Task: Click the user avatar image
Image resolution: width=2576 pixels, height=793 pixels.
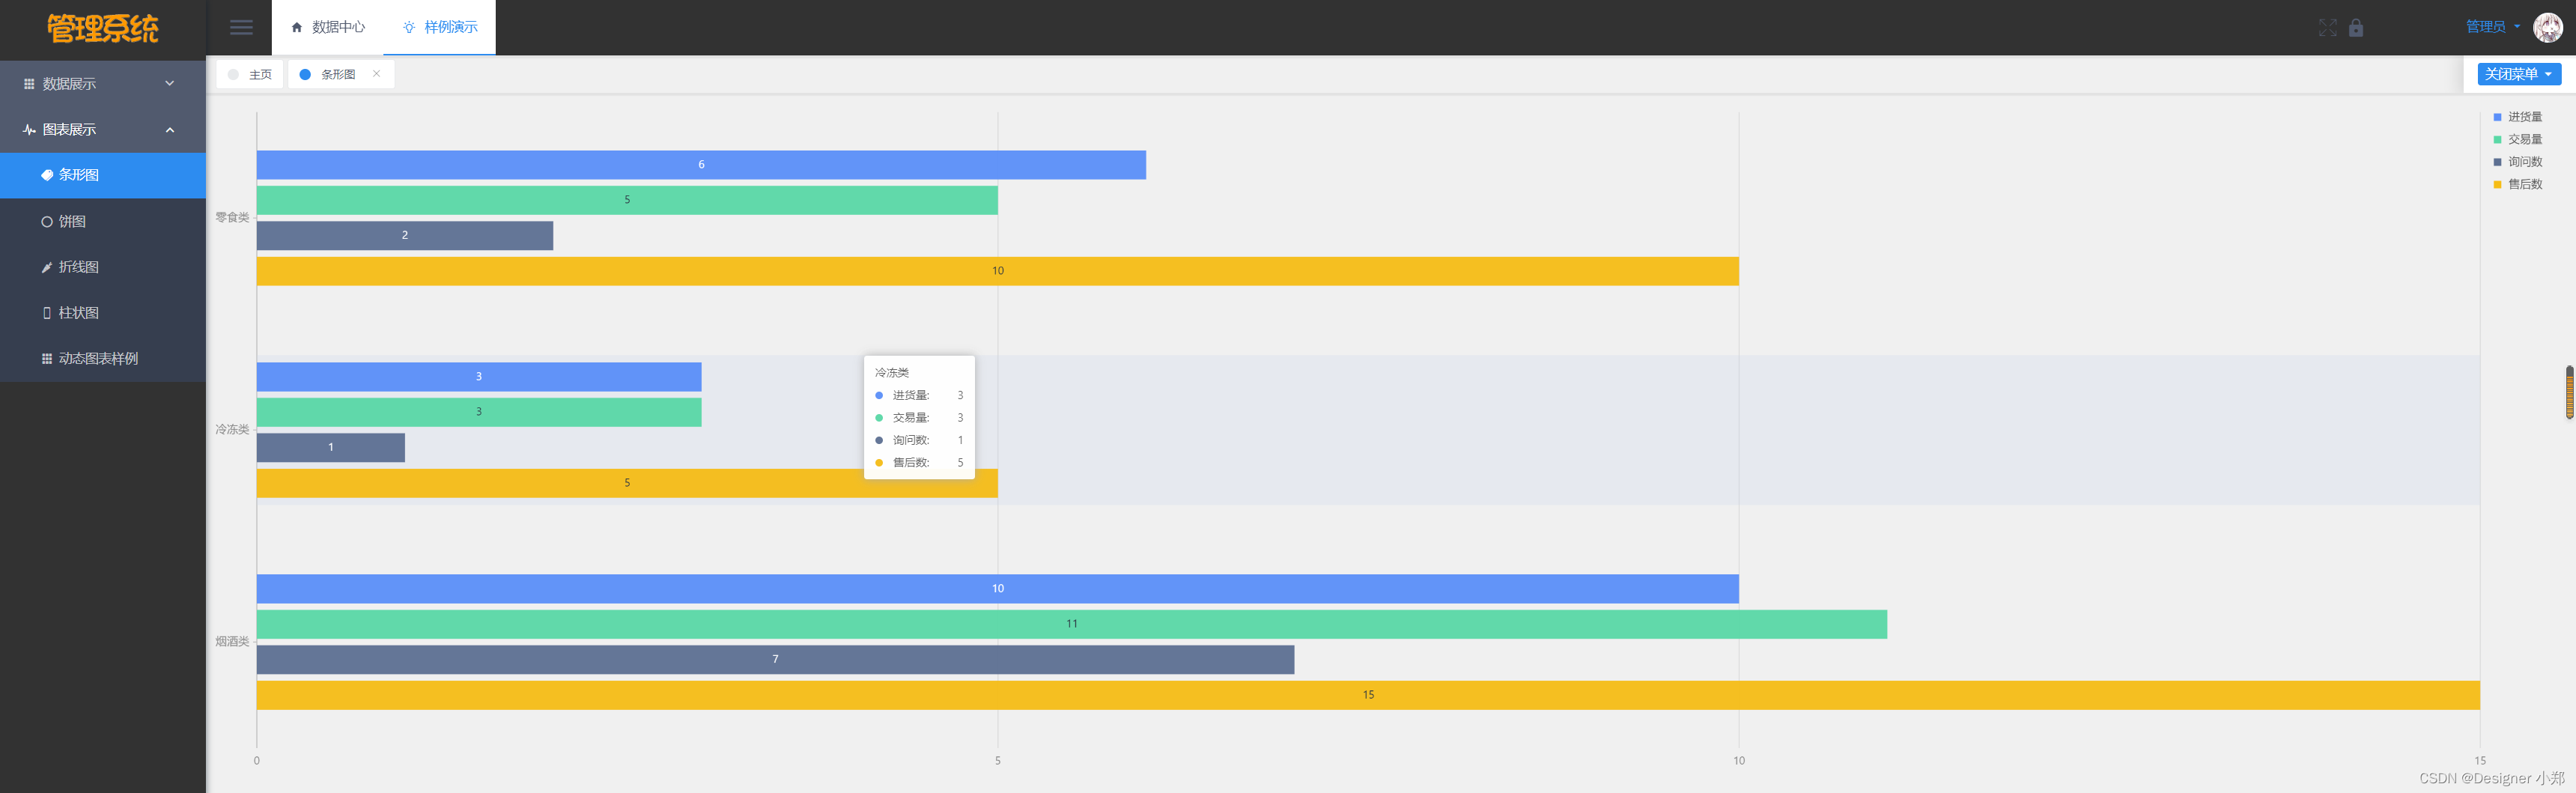Action: (x=2546, y=27)
